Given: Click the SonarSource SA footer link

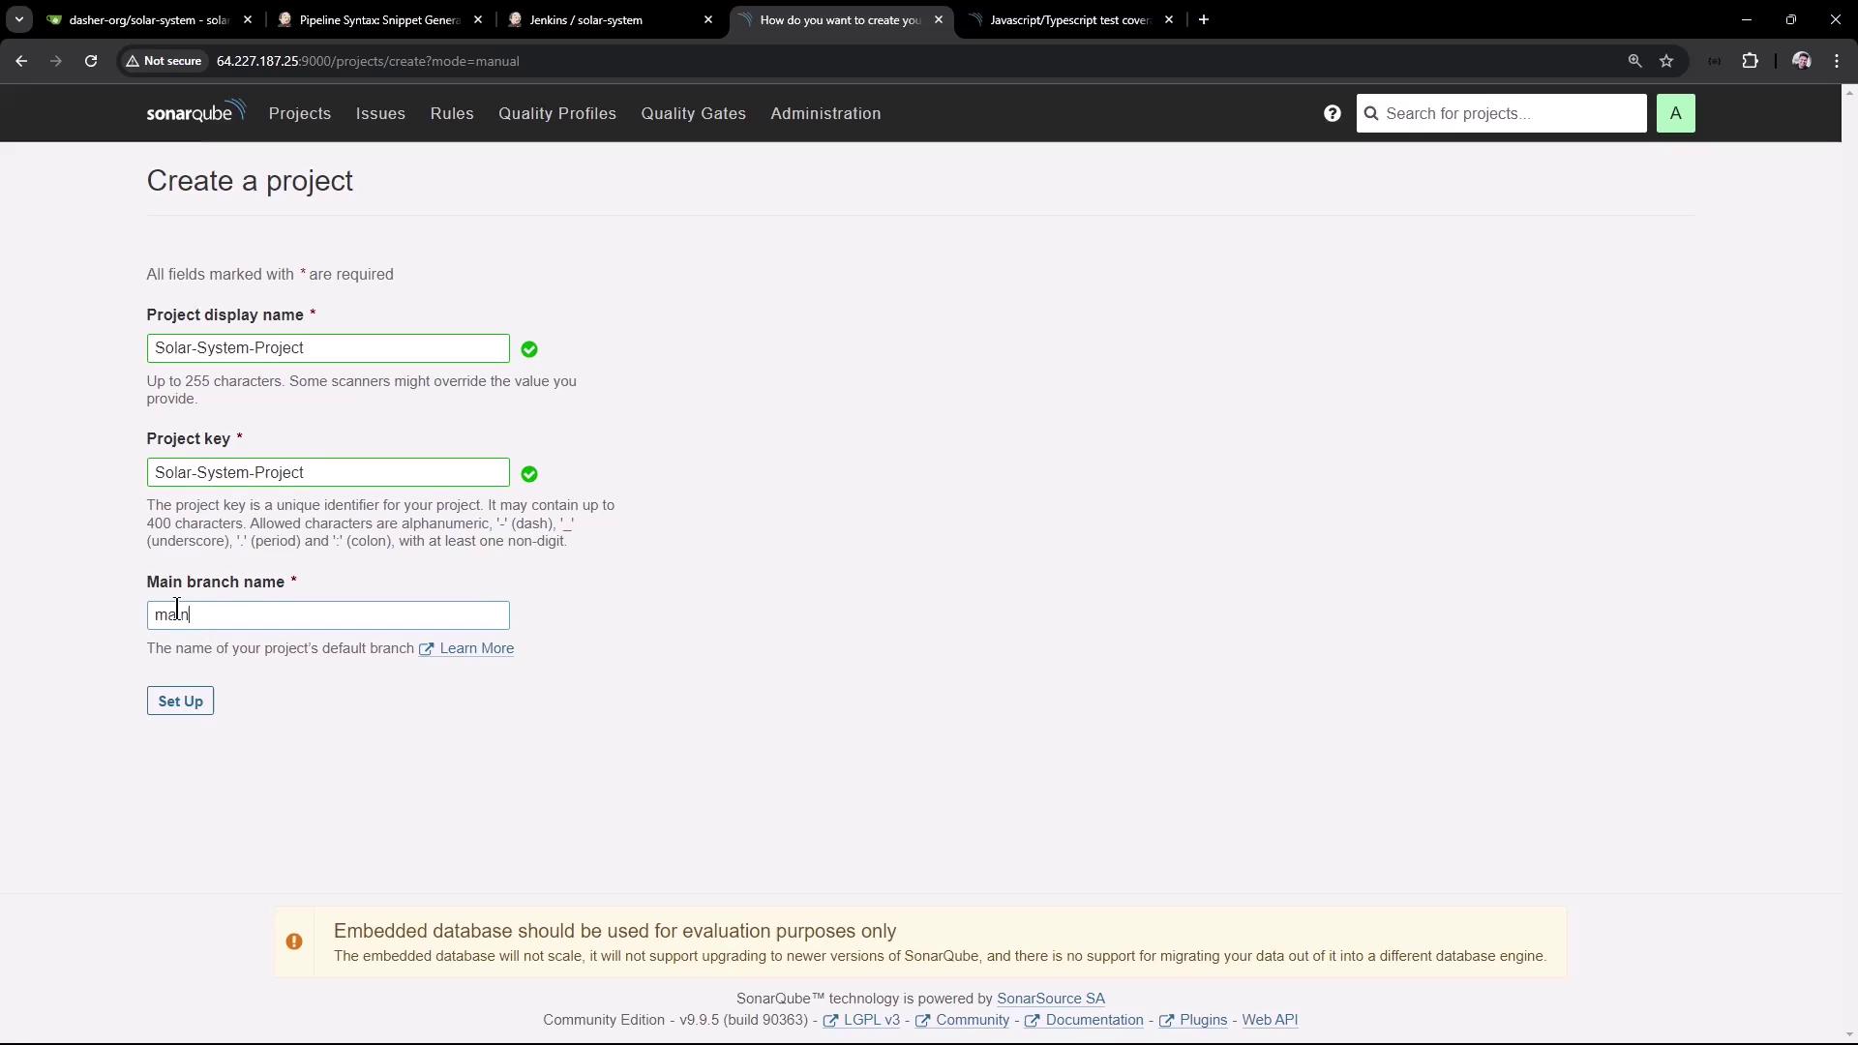Looking at the screenshot, I should coord(1050,999).
